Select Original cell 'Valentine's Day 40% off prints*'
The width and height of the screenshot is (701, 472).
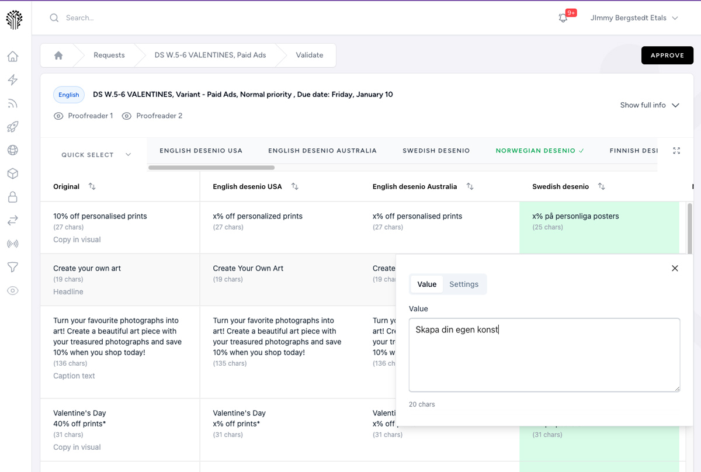[120, 430]
